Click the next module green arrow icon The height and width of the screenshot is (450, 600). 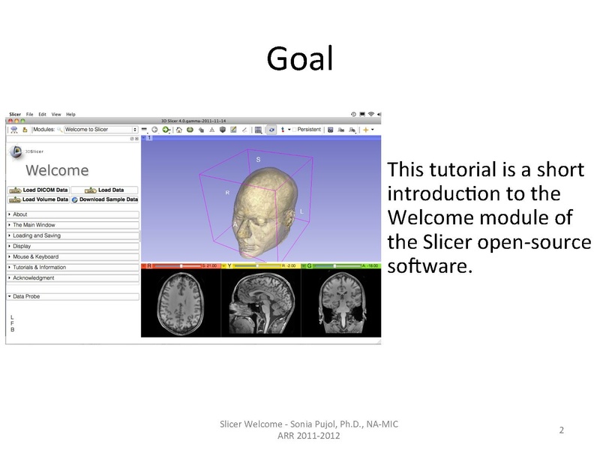click(166, 130)
